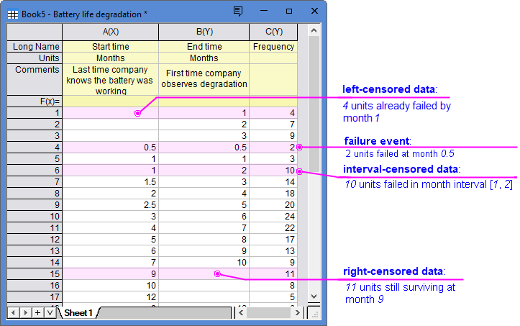
Task: Click horizontal scrollbar right arrow
Action: [298, 313]
